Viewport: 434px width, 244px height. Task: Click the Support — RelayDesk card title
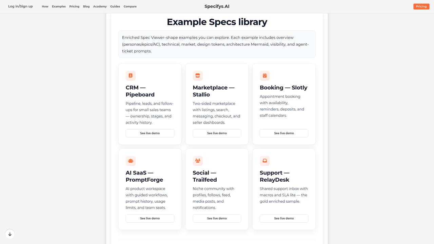coord(275,176)
